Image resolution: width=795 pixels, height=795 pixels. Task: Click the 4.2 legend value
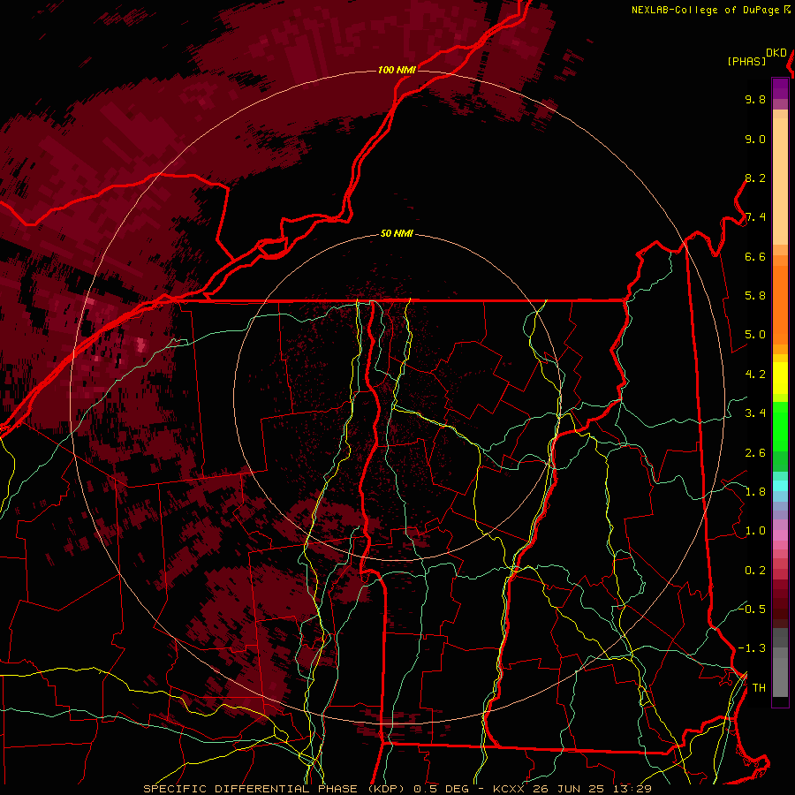pos(755,375)
